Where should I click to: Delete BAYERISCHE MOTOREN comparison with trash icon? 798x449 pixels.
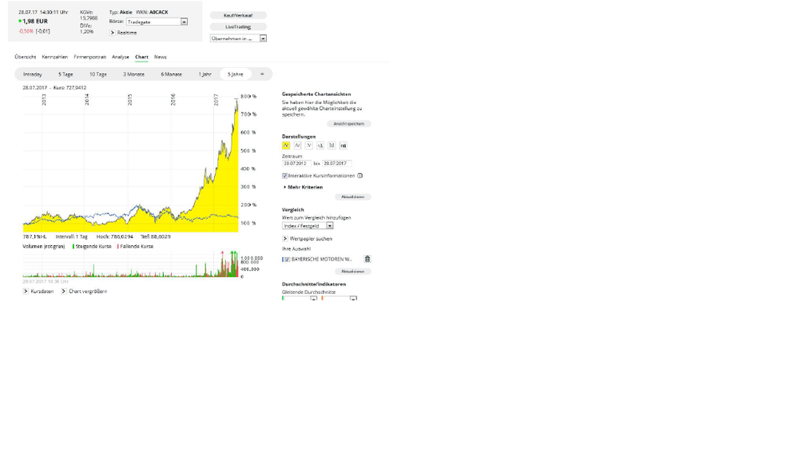367,259
